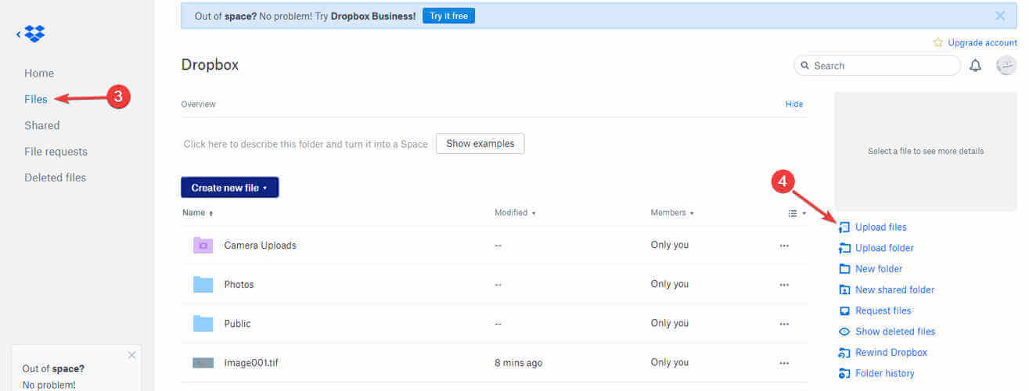Click the Show deleted files link text
Image resolution: width=1029 pixels, height=391 pixels.
click(x=895, y=332)
